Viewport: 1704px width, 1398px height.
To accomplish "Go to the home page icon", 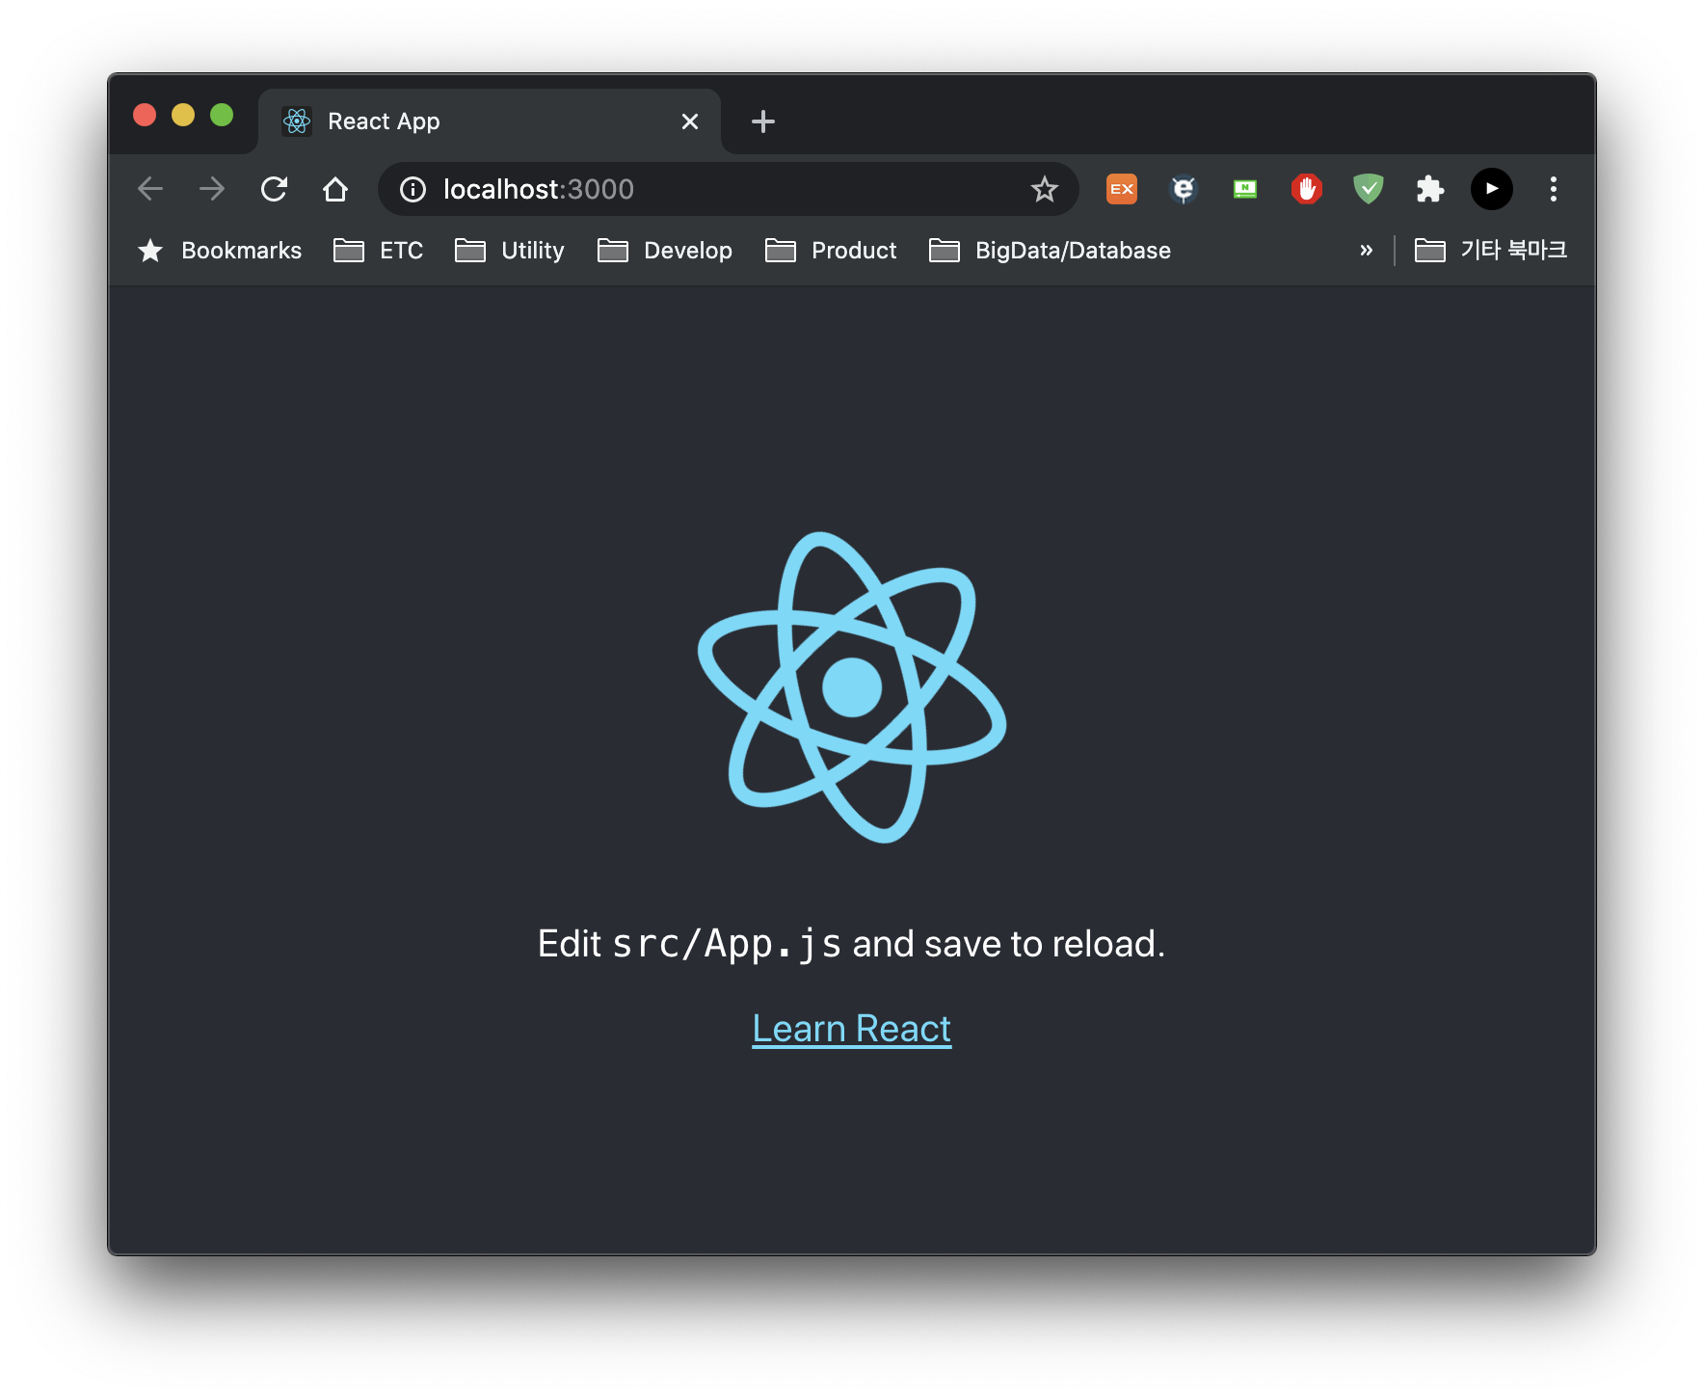I will click(x=335, y=189).
